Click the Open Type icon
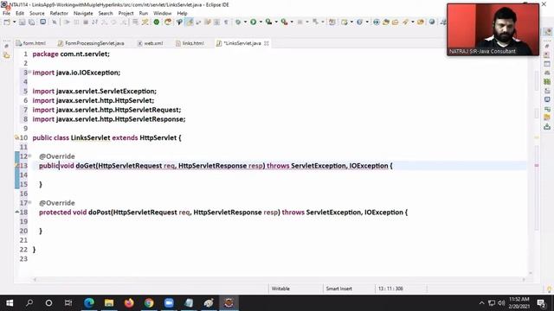 pyautogui.click(x=386, y=22)
